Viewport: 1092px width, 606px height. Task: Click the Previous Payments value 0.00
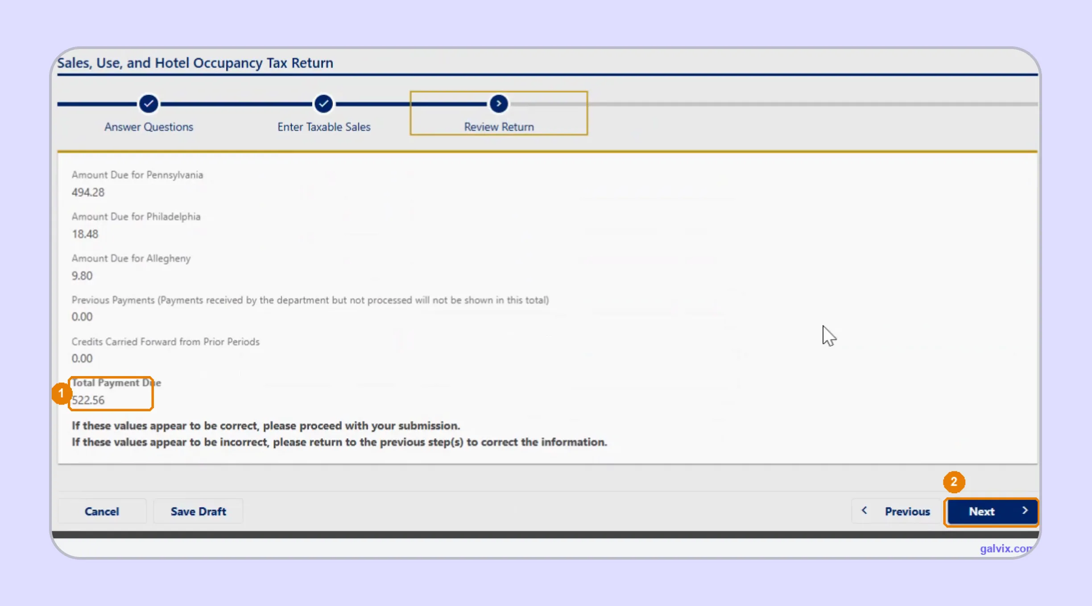click(82, 317)
